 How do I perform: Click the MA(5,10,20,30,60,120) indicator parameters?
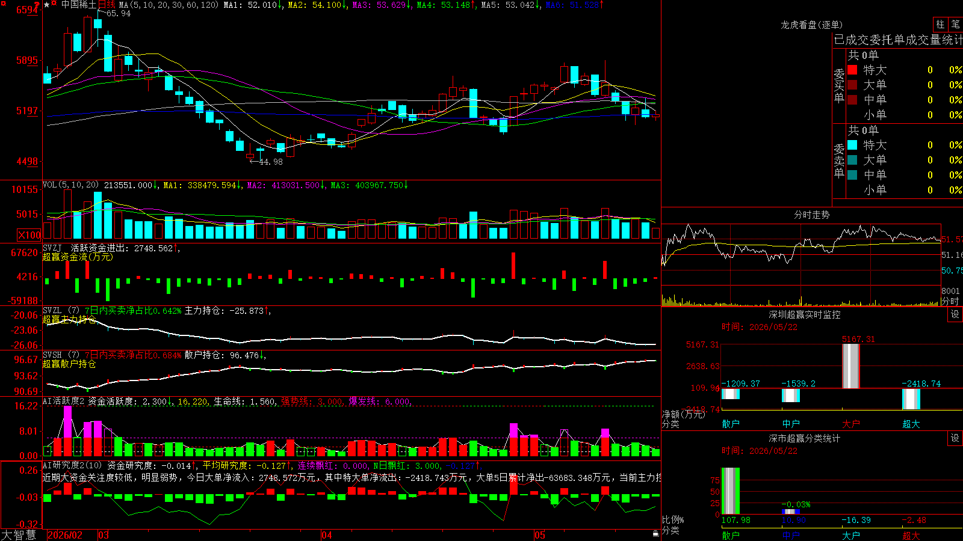(169, 5)
